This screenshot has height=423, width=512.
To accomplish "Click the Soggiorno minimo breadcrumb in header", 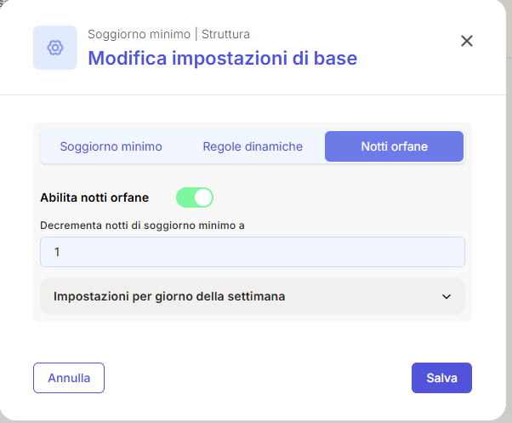I will 139,34.
